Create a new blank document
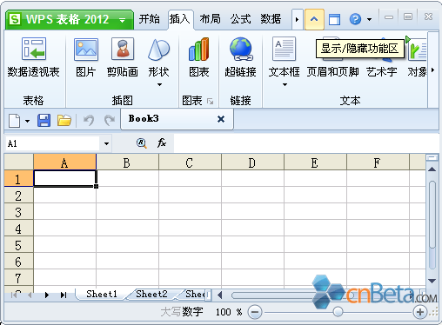Viewport: 442px width, 325px height. pos(15,120)
